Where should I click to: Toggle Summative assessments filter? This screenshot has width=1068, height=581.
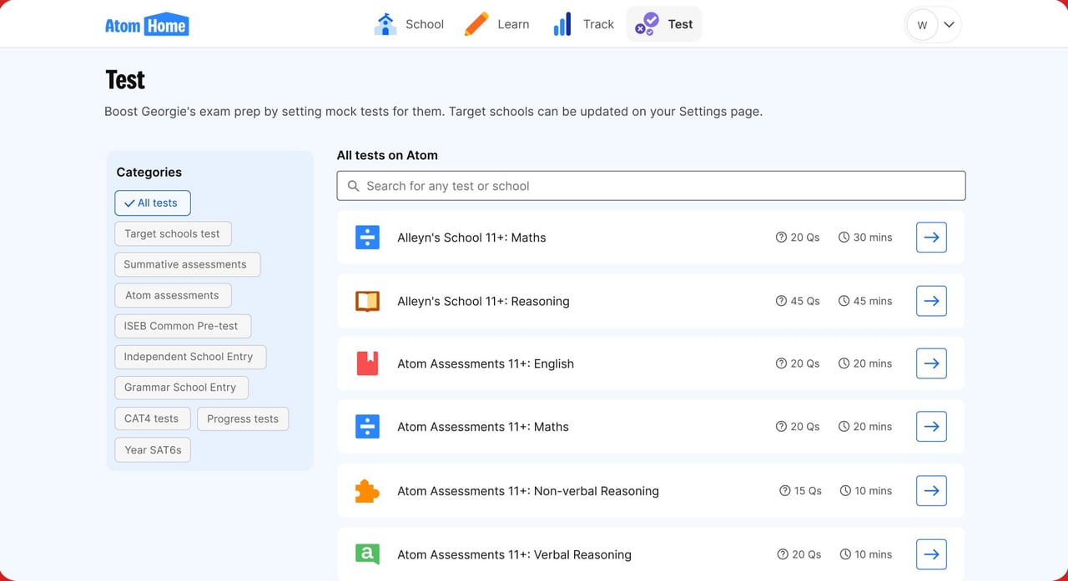tap(187, 264)
